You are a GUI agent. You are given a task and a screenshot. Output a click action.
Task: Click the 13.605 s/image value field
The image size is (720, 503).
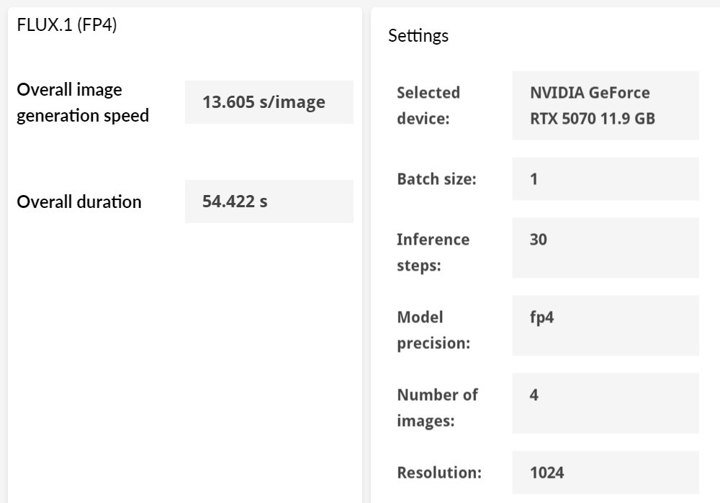tap(269, 102)
